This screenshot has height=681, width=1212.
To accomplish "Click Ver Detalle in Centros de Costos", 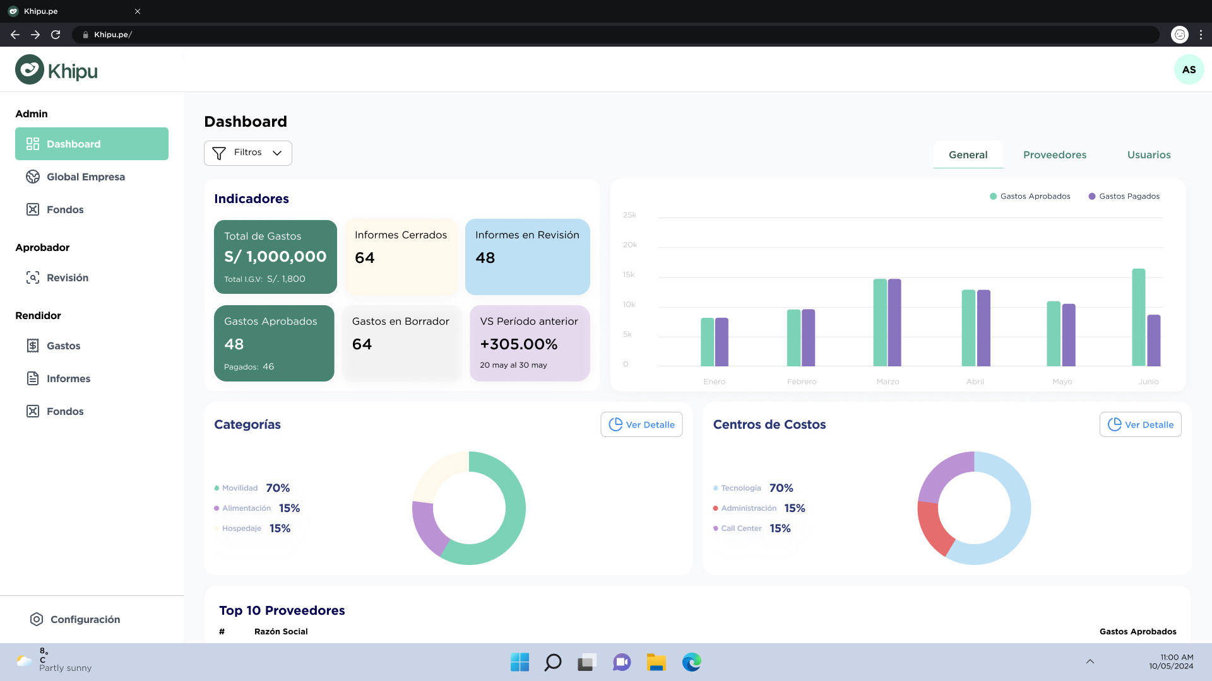I will click(1140, 424).
